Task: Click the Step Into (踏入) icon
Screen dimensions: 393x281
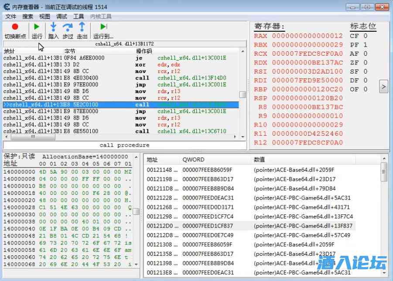Action: pyautogui.click(x=53, y=27)
